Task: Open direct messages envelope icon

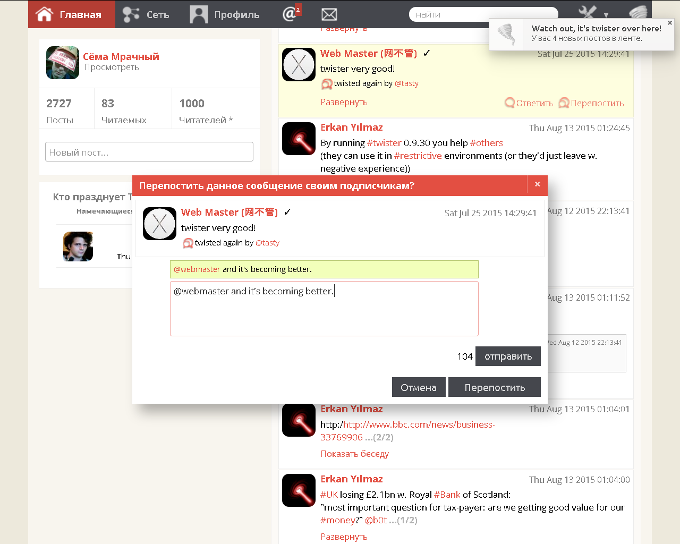Action: coord(329,14)
